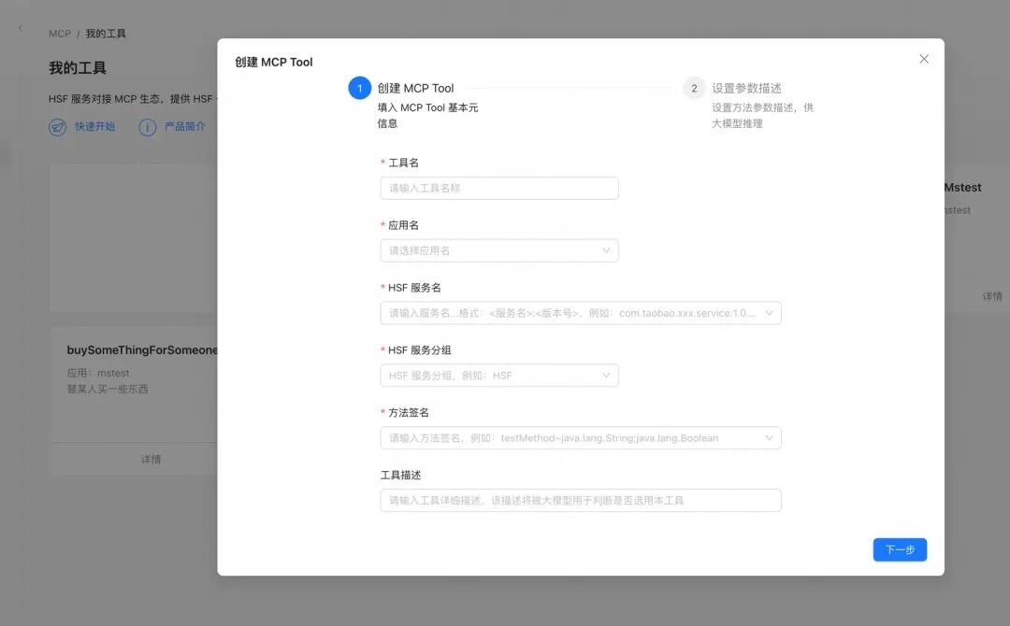Open 详情 on the buySomeThingForSomeone card
This screenshot has height=626, width=1010.
point(151,458)
